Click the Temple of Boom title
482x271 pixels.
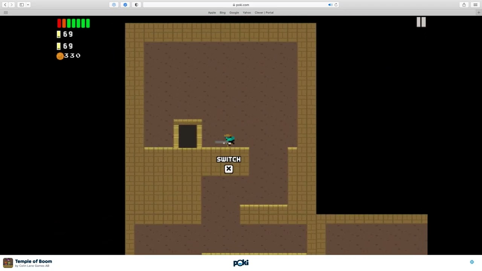[x=34, y=261]
